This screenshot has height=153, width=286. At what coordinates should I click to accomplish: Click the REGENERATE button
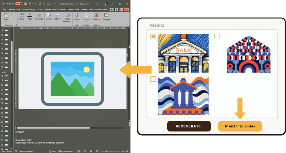tap(189, 126)
